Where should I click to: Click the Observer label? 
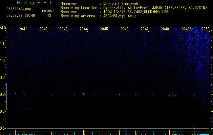pos(69,4)
